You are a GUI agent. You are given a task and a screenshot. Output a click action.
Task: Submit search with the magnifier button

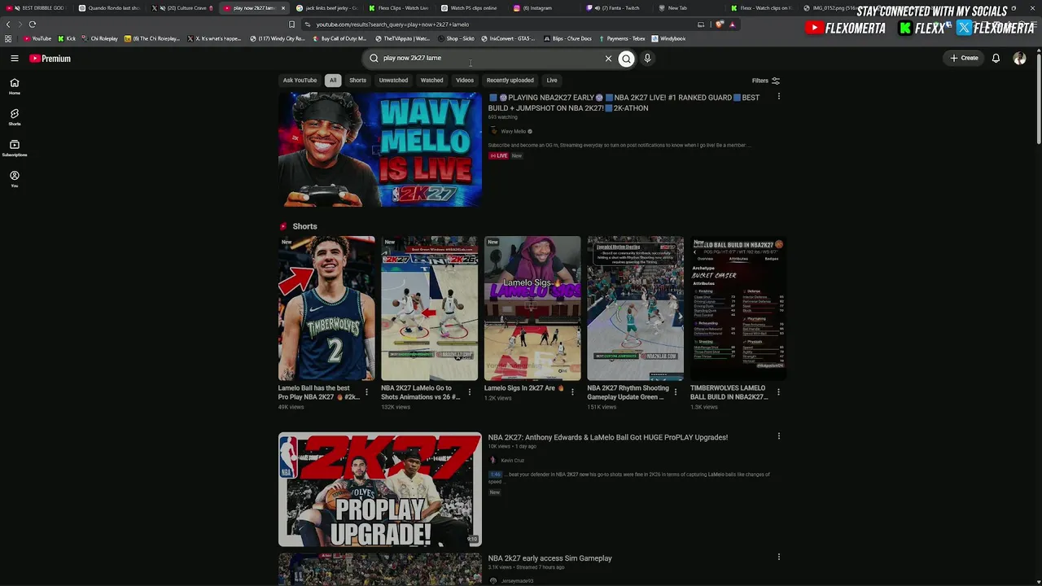tap(626, 59)
